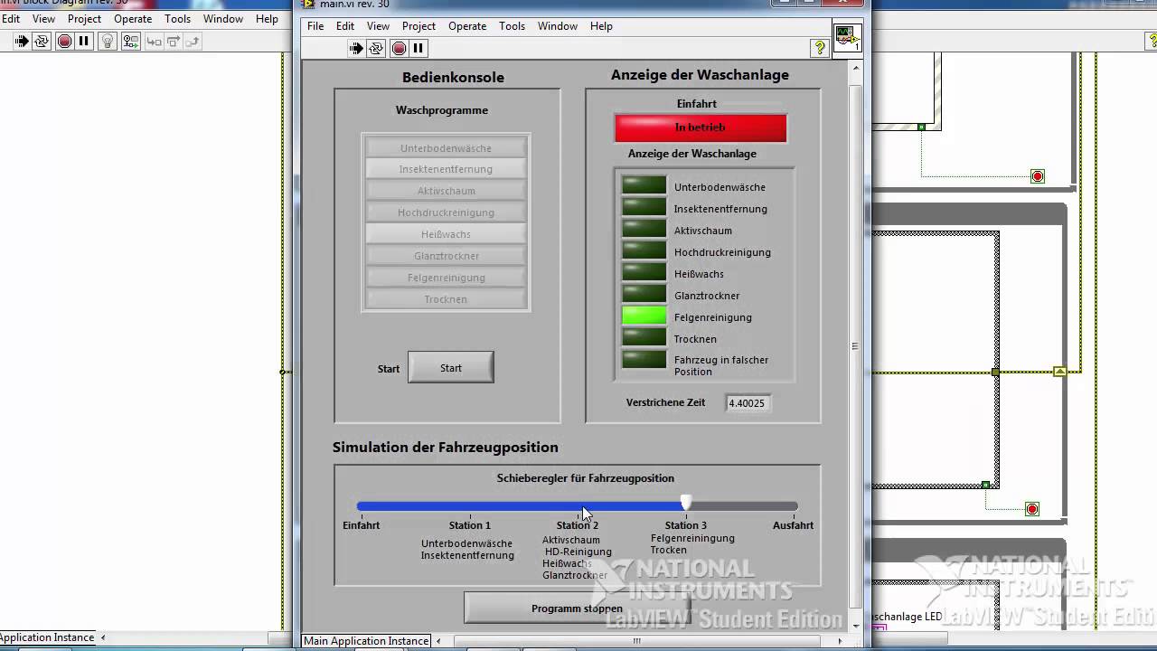Toggle Highlight Execution lightbulb in Block Diagram
The height and width of the screenshot is (651, 1157).
108,41
